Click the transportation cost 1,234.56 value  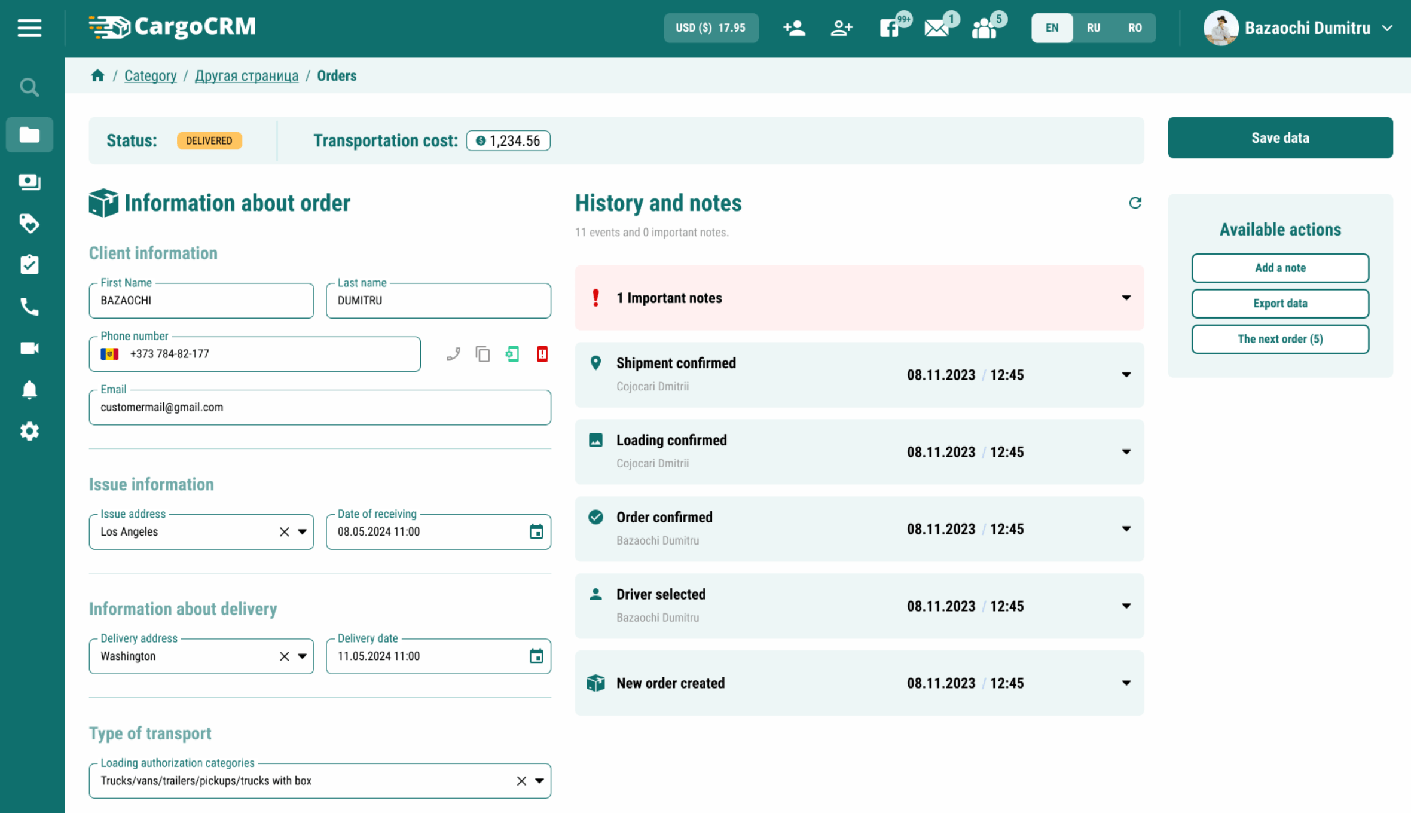click(508, 140)
